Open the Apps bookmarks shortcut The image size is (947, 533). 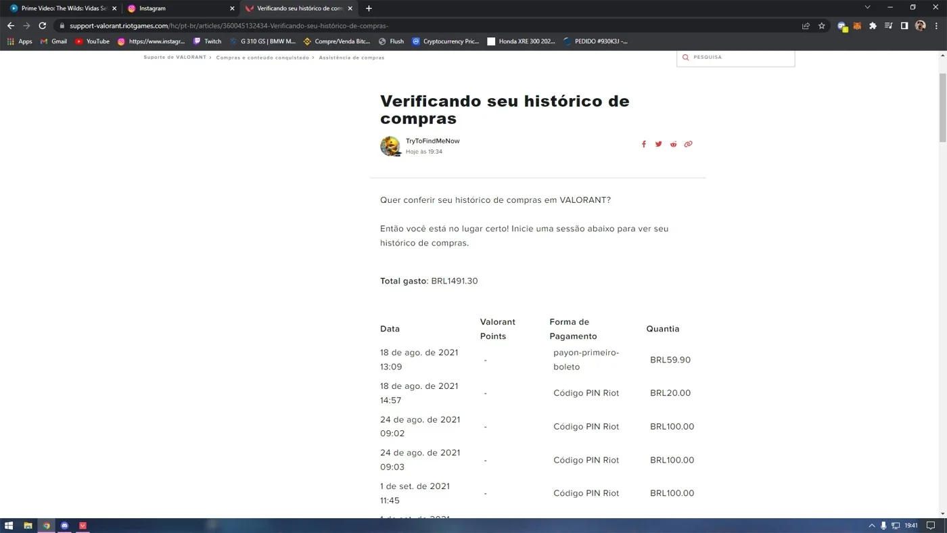[x=20, y=41]
